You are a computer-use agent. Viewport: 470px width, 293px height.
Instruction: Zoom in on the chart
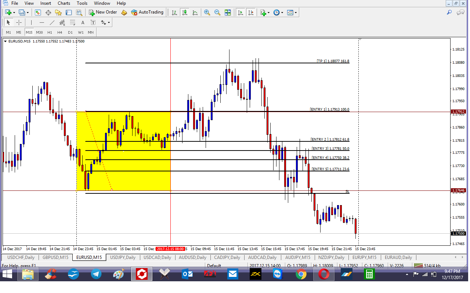click(x=207, y=12)
